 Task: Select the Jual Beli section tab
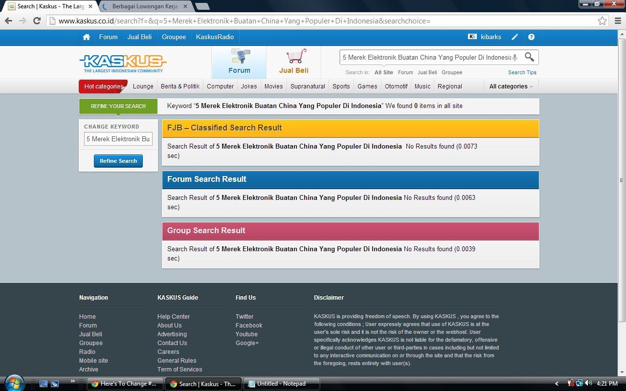pos(293,62)
